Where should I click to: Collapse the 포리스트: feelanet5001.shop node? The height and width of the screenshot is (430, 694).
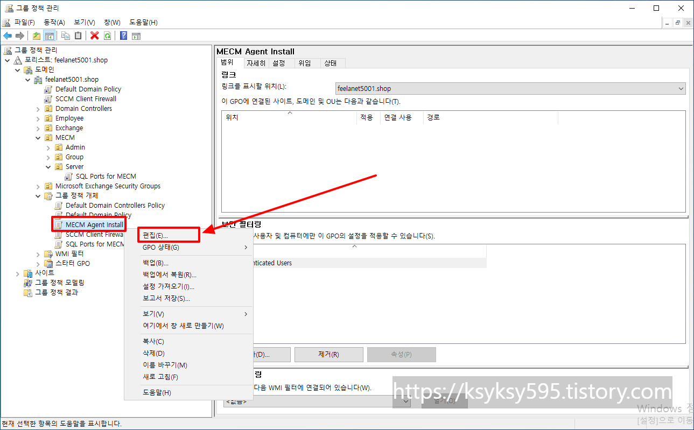[8, 60]
